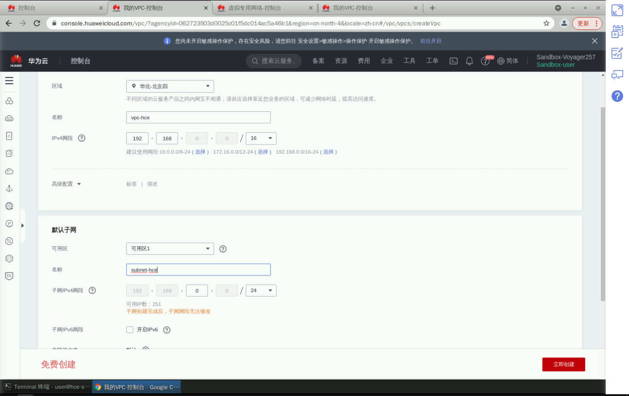Click 子网IPv4网段 help question mark
629x396 pixels.
[x=92, y=291]
